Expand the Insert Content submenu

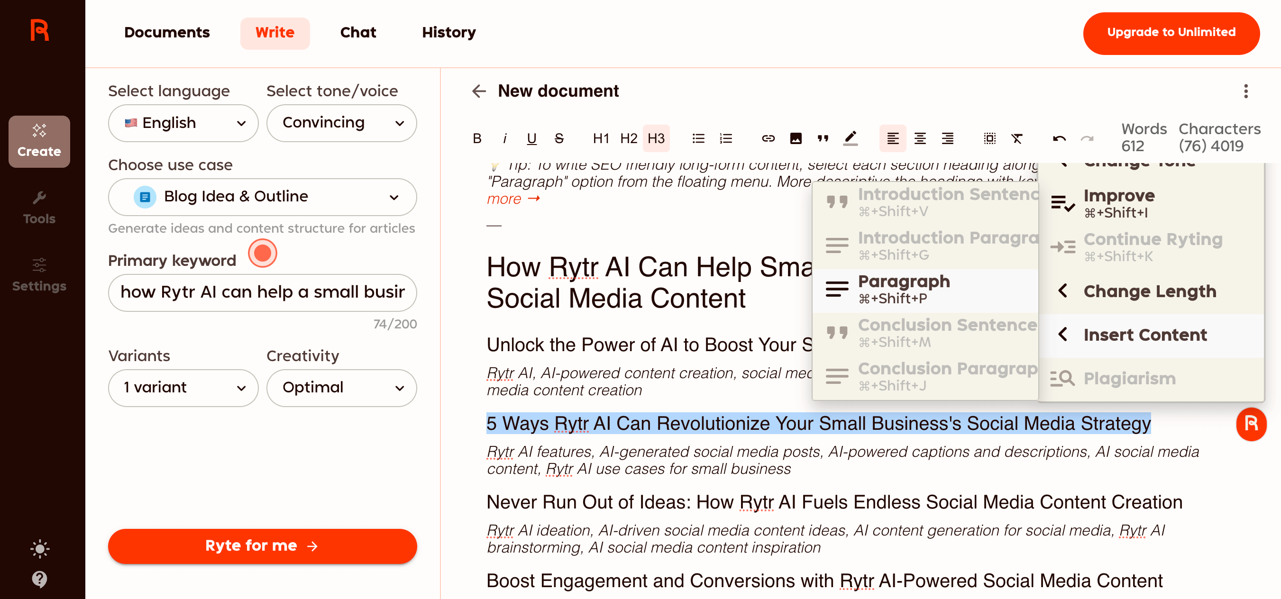tap(1151, 335)
